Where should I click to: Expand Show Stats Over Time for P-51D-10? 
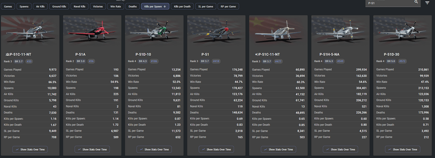pos(154,149)
